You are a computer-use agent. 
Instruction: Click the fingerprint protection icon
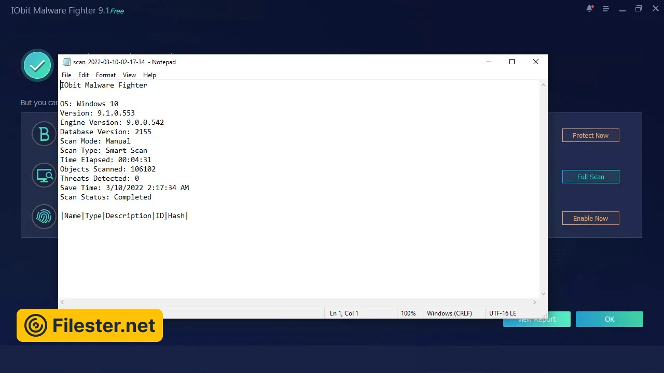click(44, 217)
